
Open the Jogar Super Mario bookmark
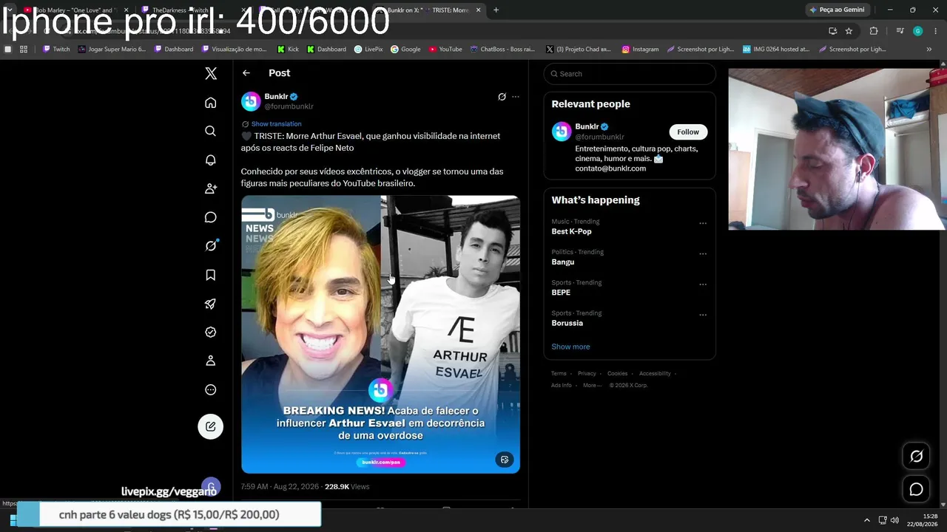pyautogui.click(x=112, y=50)
